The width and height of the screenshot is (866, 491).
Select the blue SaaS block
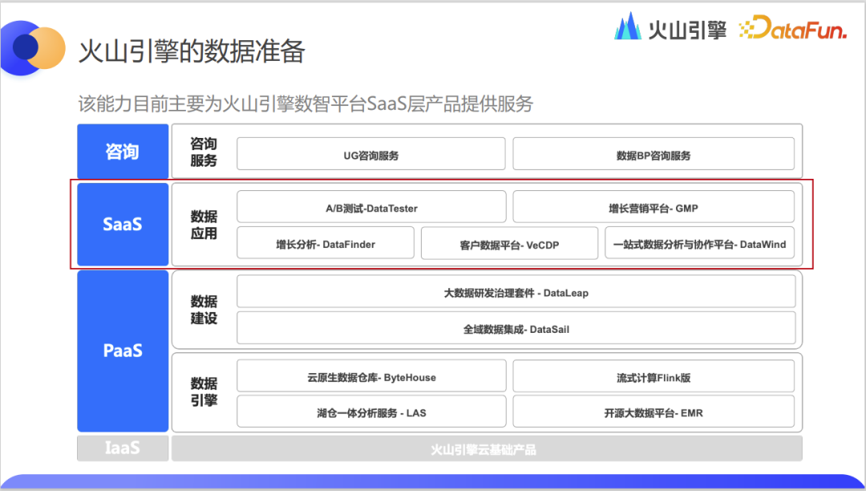tap(123, 224)
